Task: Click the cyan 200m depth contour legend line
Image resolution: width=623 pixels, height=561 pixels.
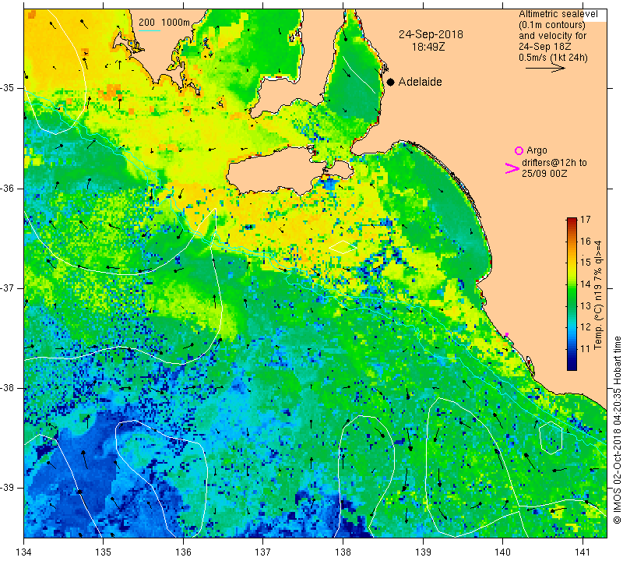Action: (x=150, y=30)
